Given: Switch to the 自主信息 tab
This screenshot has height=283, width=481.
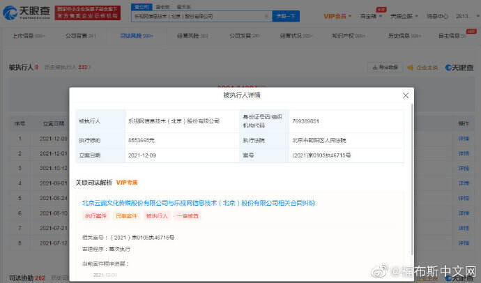Looking at the screenshot, I should 452,36.
